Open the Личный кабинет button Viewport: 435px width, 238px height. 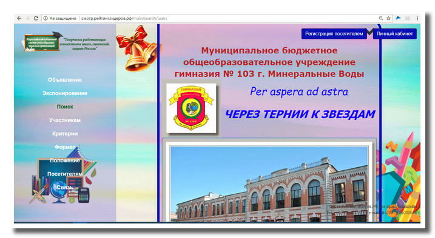pos(394,34)
